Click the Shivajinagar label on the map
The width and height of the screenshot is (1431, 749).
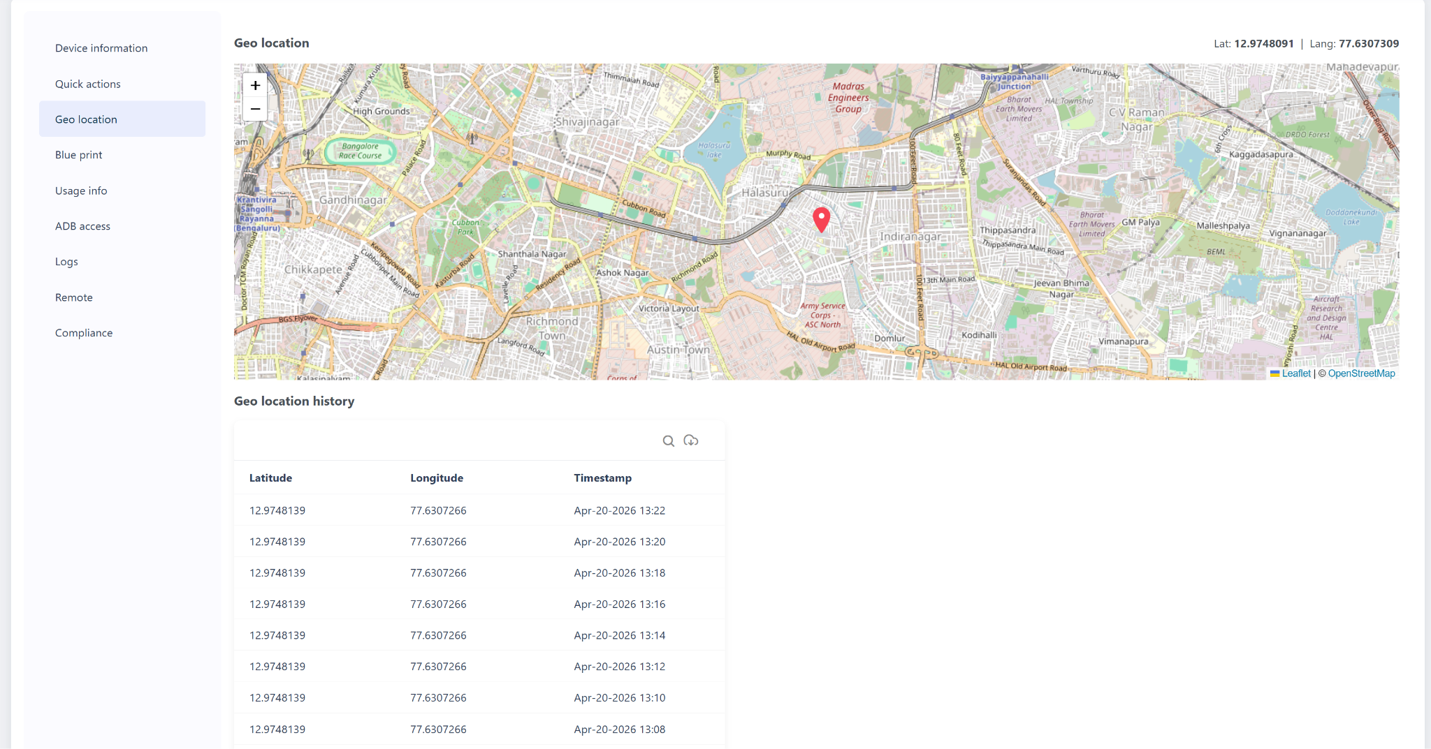coord(588,121)
